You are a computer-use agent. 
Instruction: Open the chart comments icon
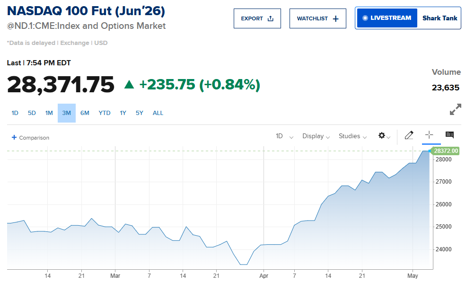pyautogui.click(x=449, y=135)
